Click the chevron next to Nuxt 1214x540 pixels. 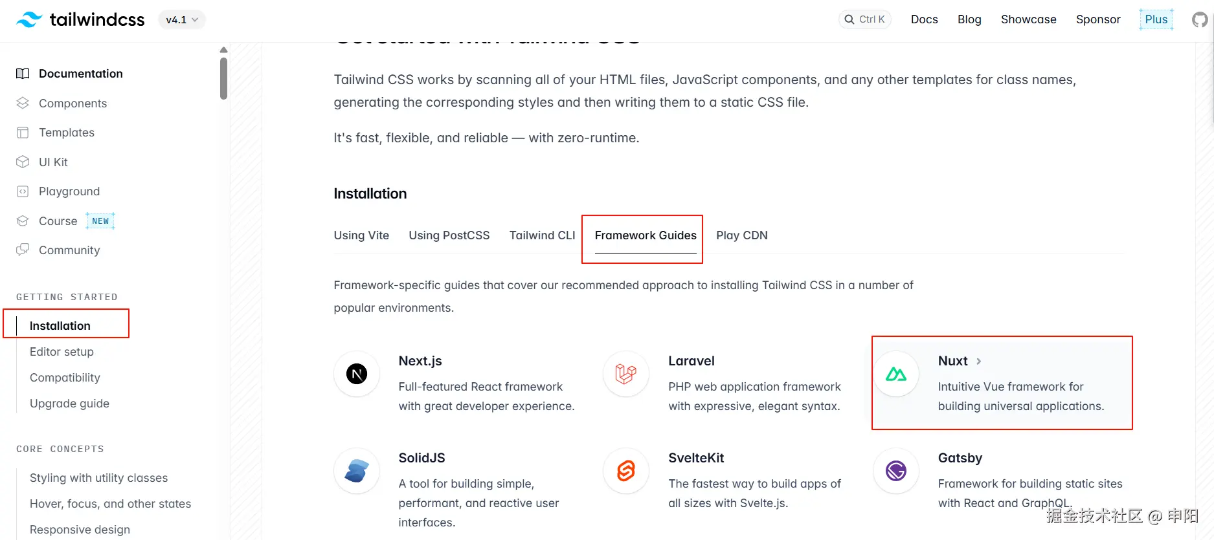(978, 362)
